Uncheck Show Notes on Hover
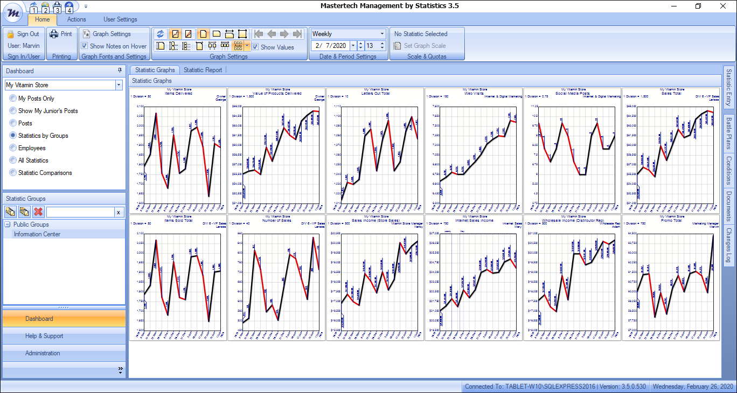The height and width of the screenshot is (393, 737). 85,46
